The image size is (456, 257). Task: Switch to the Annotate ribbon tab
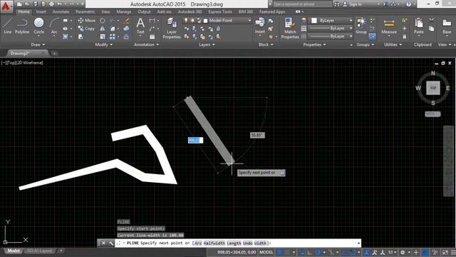(61, 11)
